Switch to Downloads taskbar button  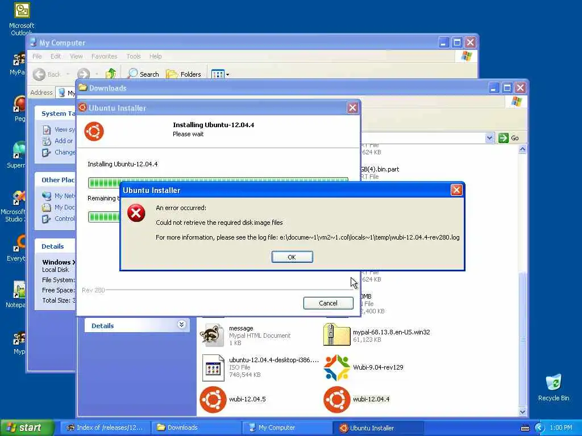coord(197,427)
